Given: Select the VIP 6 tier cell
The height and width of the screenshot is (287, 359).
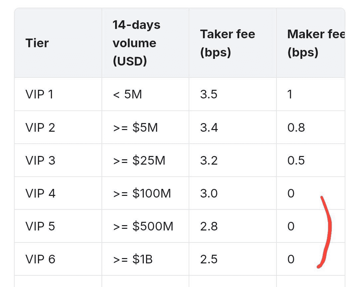Looking at the screenshot, I should click(40, 259).
